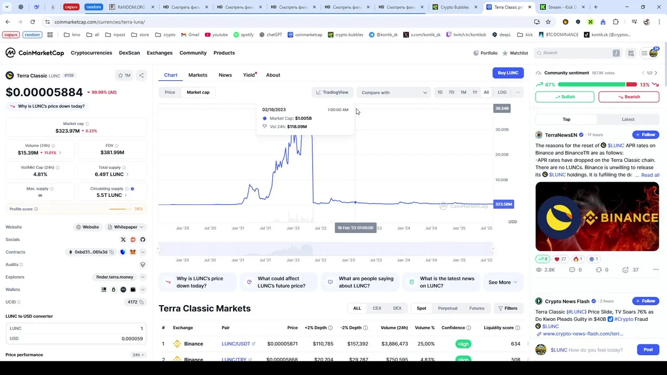Open post options ellipsis on TerraNewsEN post
Image resolution: width=667 pixels, height=375 pixels.
656,270
